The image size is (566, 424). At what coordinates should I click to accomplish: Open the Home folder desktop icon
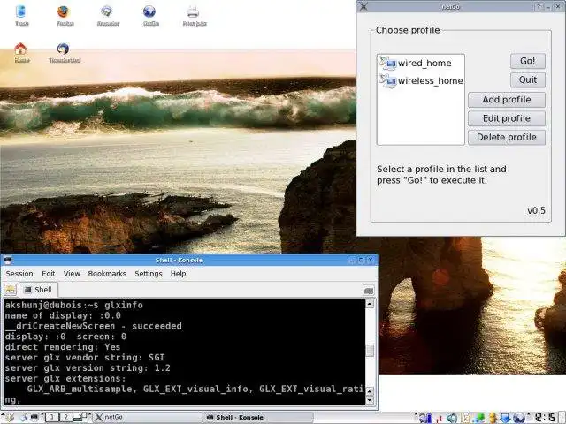coord(20,49)
